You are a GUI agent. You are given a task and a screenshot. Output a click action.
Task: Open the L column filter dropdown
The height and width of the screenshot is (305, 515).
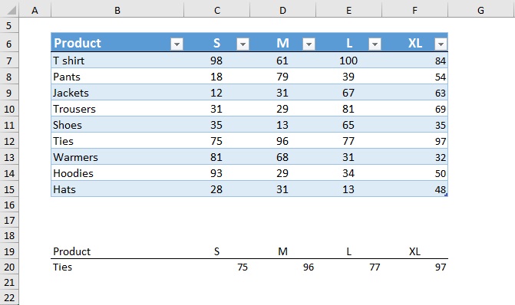pos(375,44)
